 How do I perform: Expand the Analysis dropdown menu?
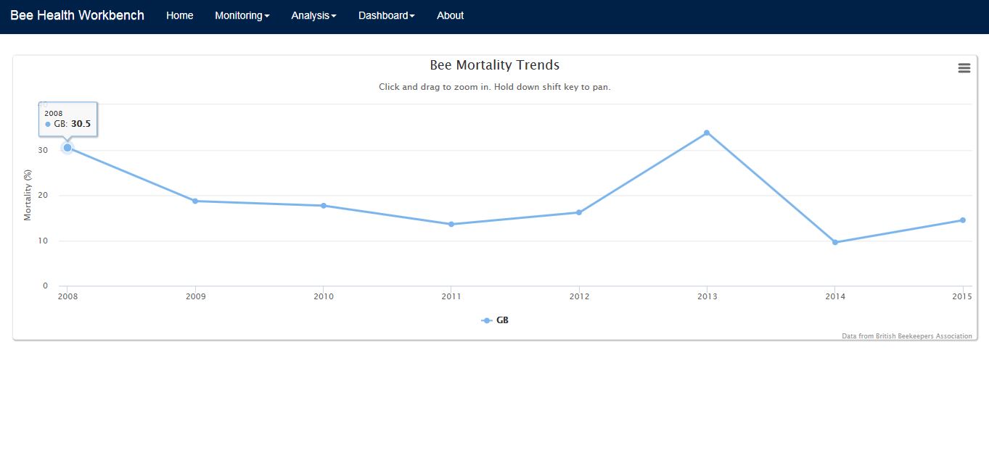313,16
